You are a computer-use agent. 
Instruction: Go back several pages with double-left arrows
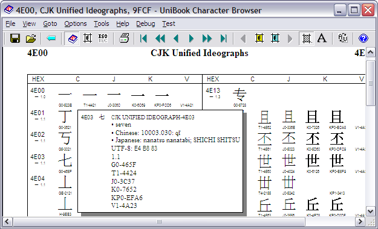(160, 39)
